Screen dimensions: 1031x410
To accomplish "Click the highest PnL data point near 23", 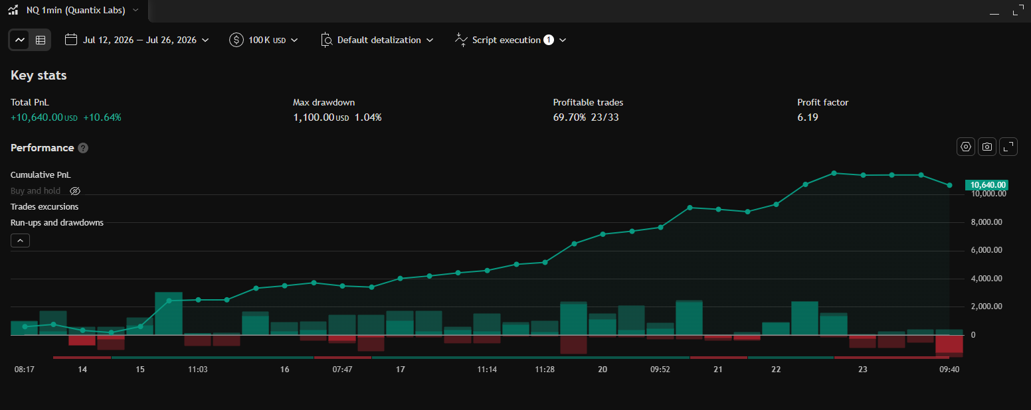I will (834, 173).
